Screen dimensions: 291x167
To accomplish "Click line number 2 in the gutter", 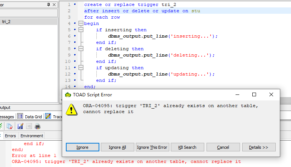I will click(69, 11).
